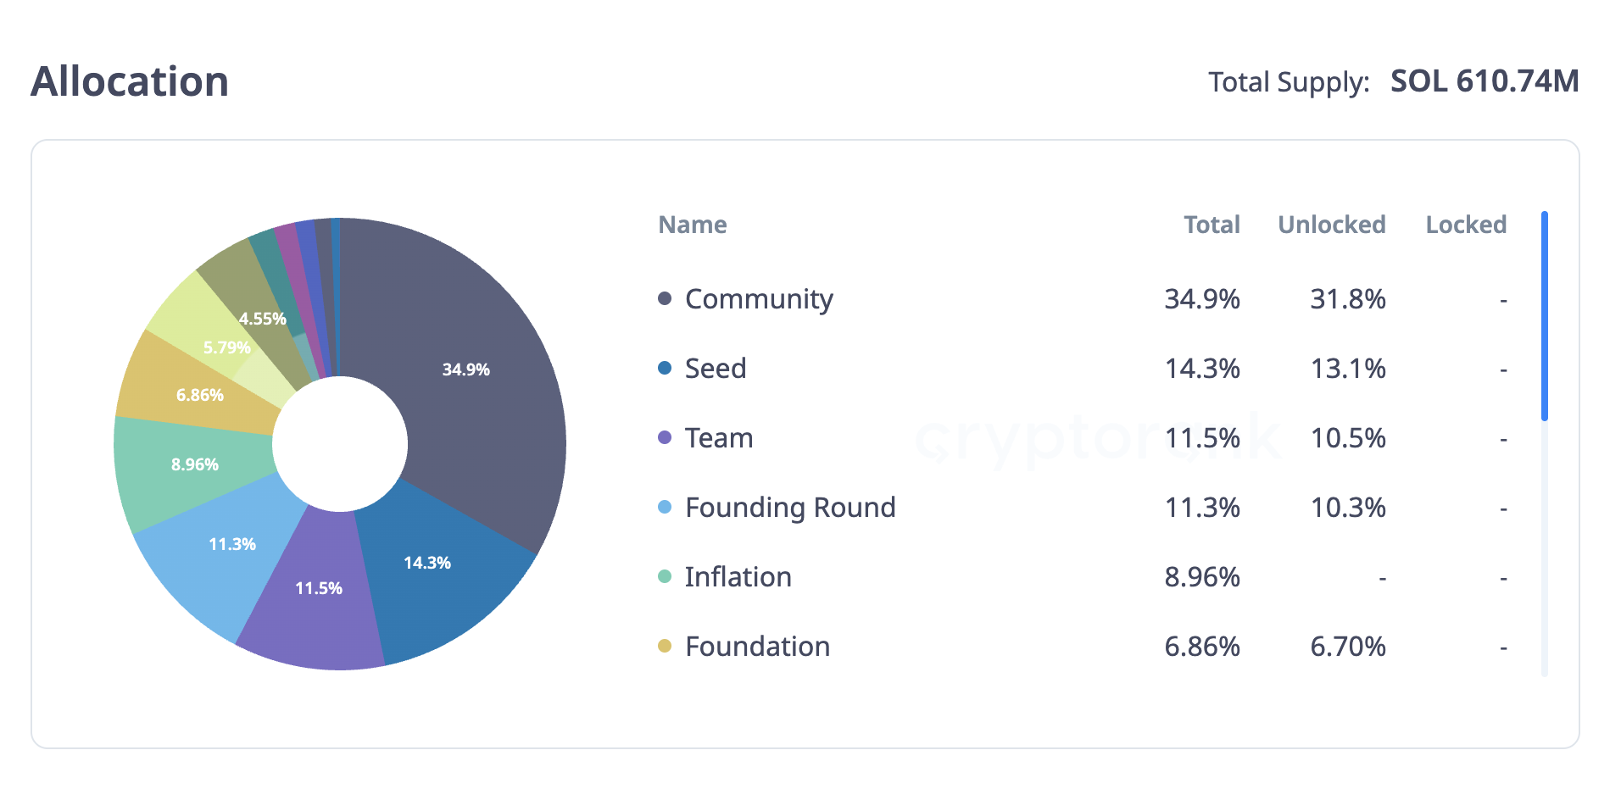Screen dimensions: 1621x800
Task: Select the Team 11.5% purple slice
Action: [318, 589]
